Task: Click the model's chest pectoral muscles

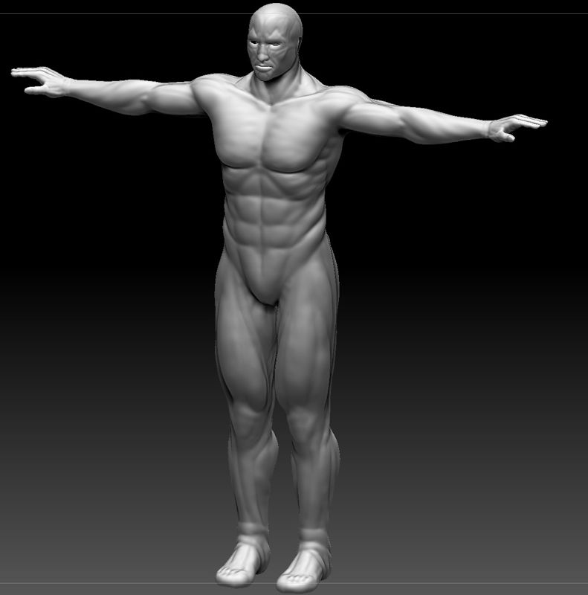Action: coord(268,141)
